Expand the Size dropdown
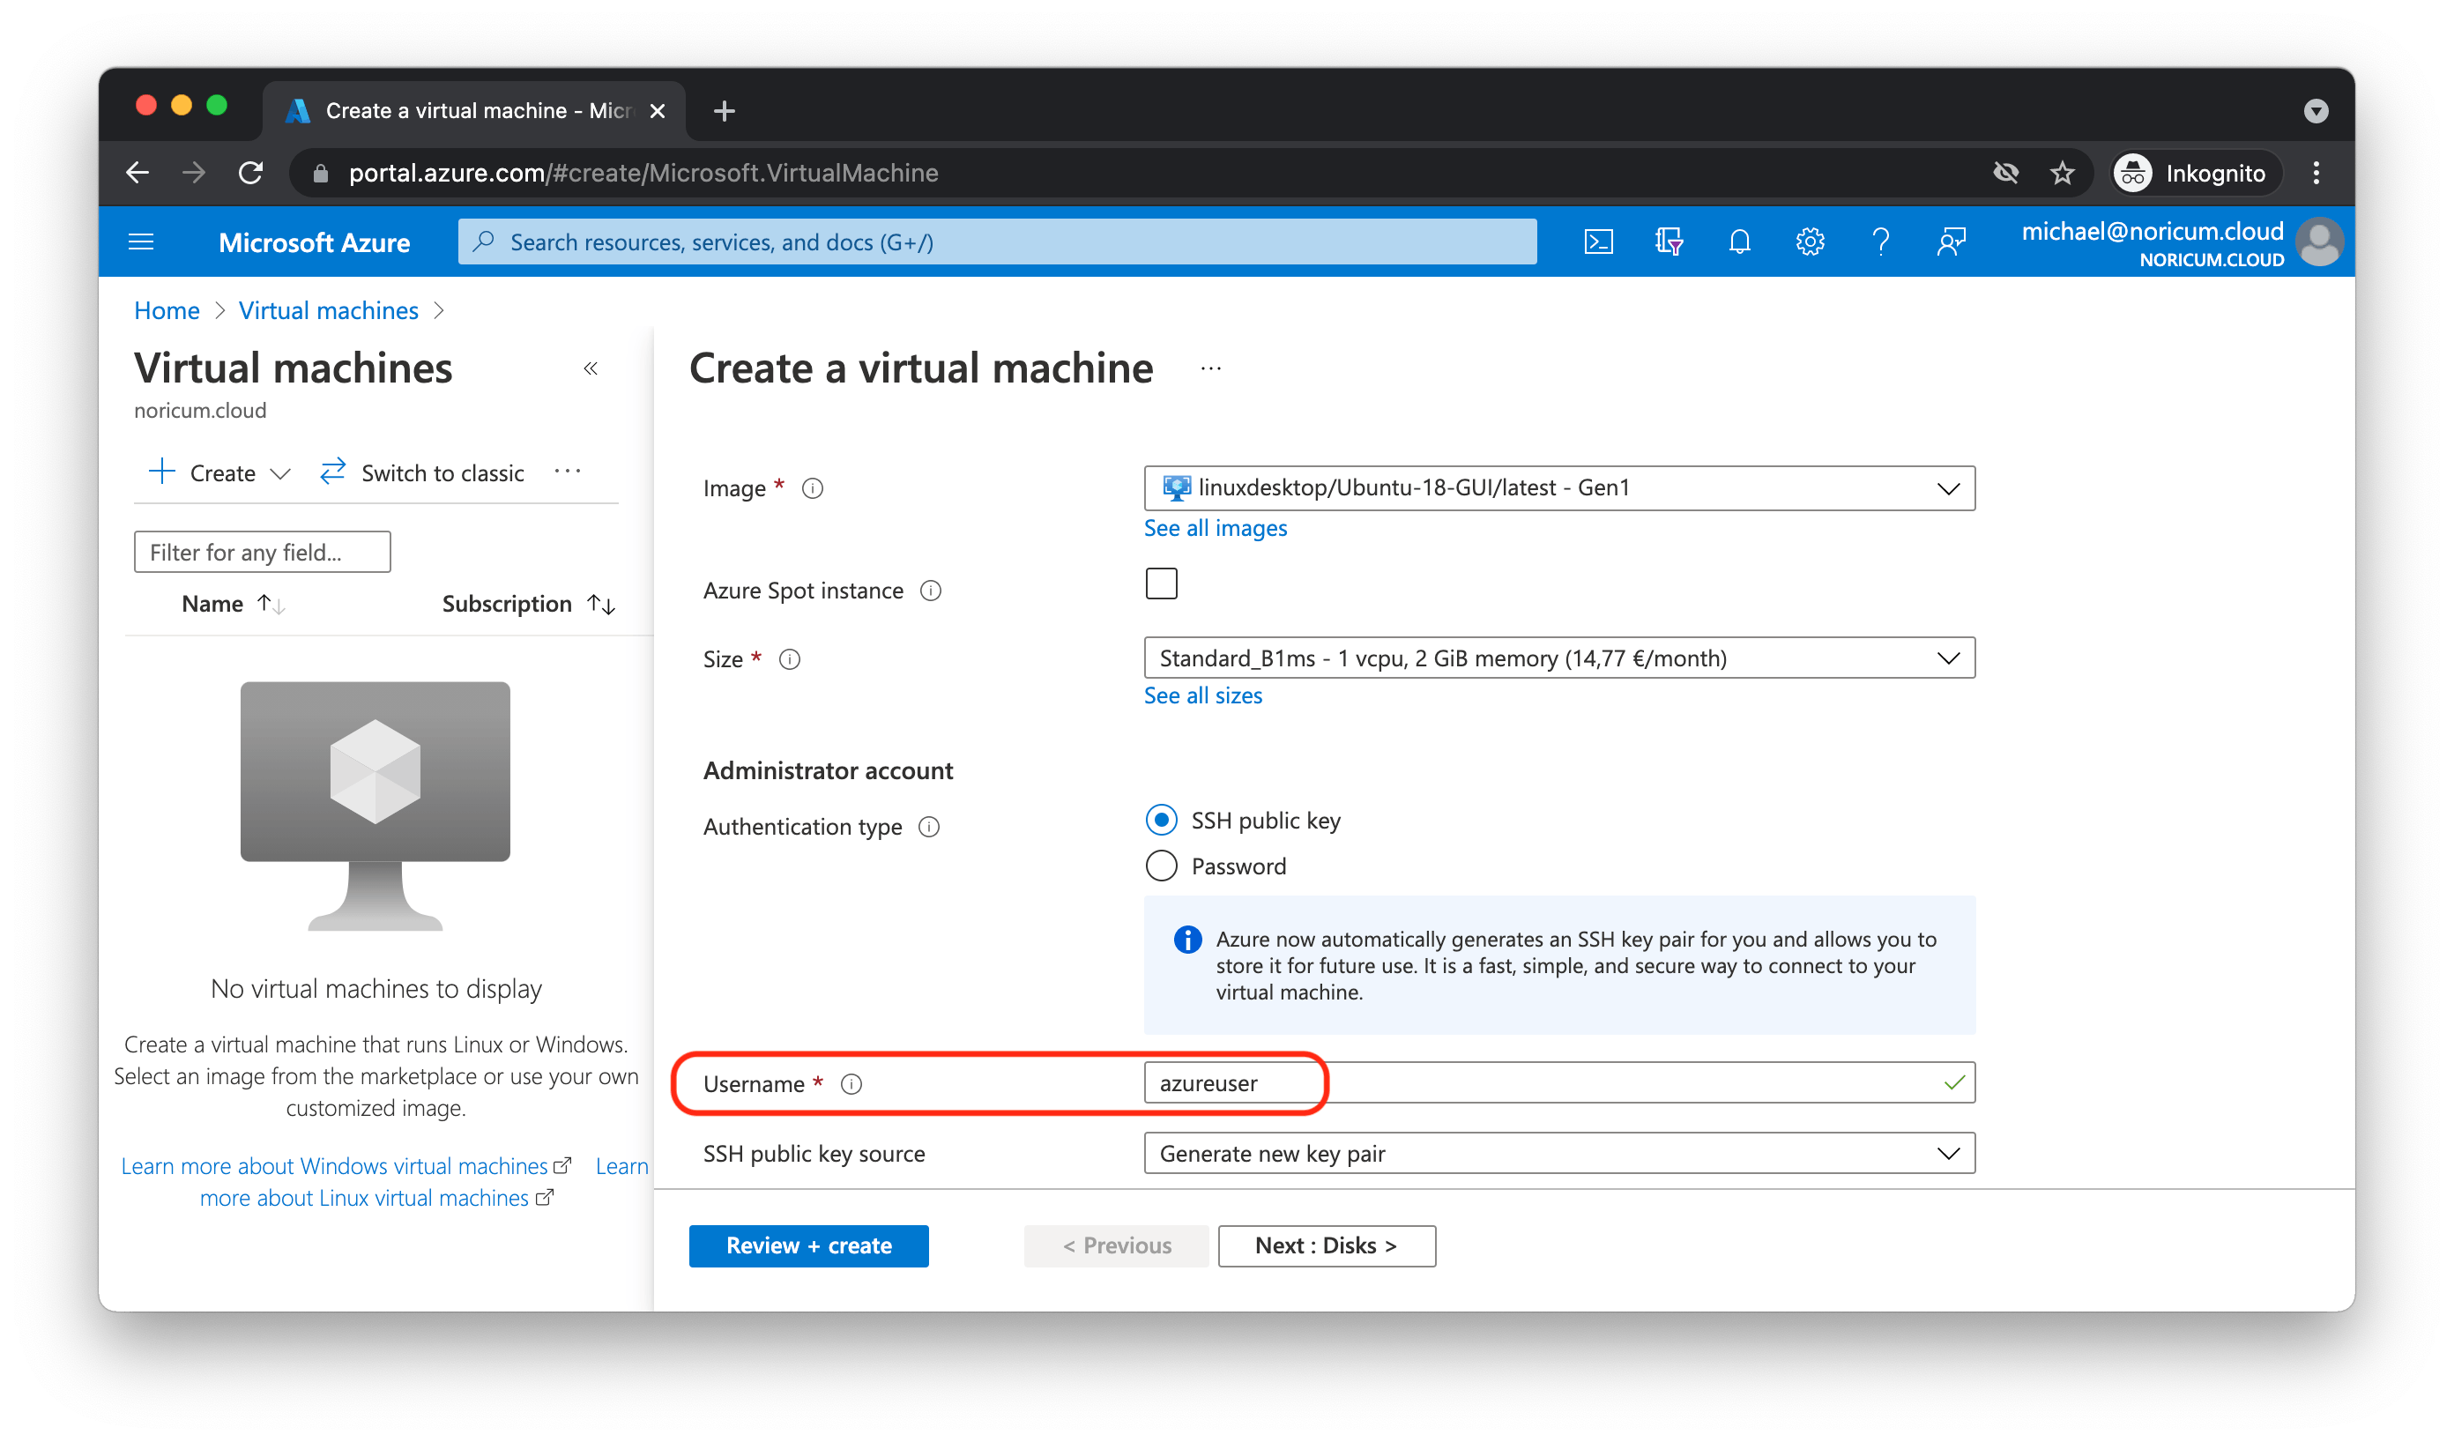The width and height of the screenshot is (2454, 1442). (x=1558, y=658)
